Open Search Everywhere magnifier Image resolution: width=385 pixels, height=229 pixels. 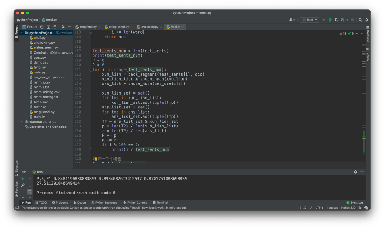tap(360, 20)
